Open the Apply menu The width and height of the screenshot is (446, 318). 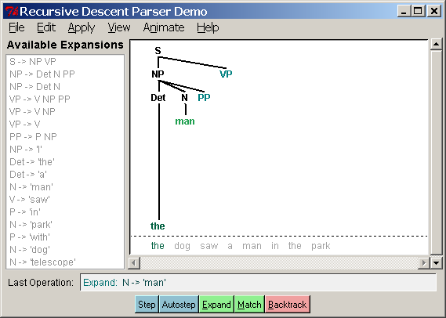tap(81, 27)
